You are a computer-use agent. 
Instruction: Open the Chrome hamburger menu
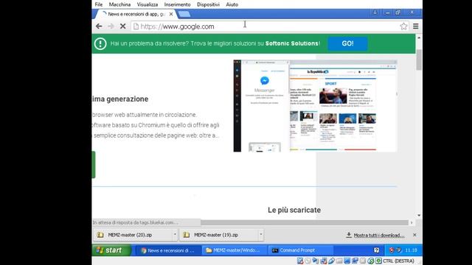click(416, 26)
